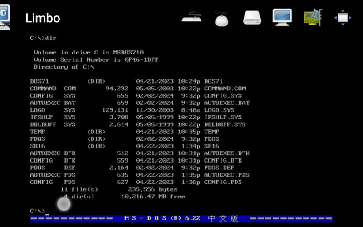Click the final 'C:\>' command prompt
The height and width of the screenshot is (227, 363).
[x=38, y=211]
